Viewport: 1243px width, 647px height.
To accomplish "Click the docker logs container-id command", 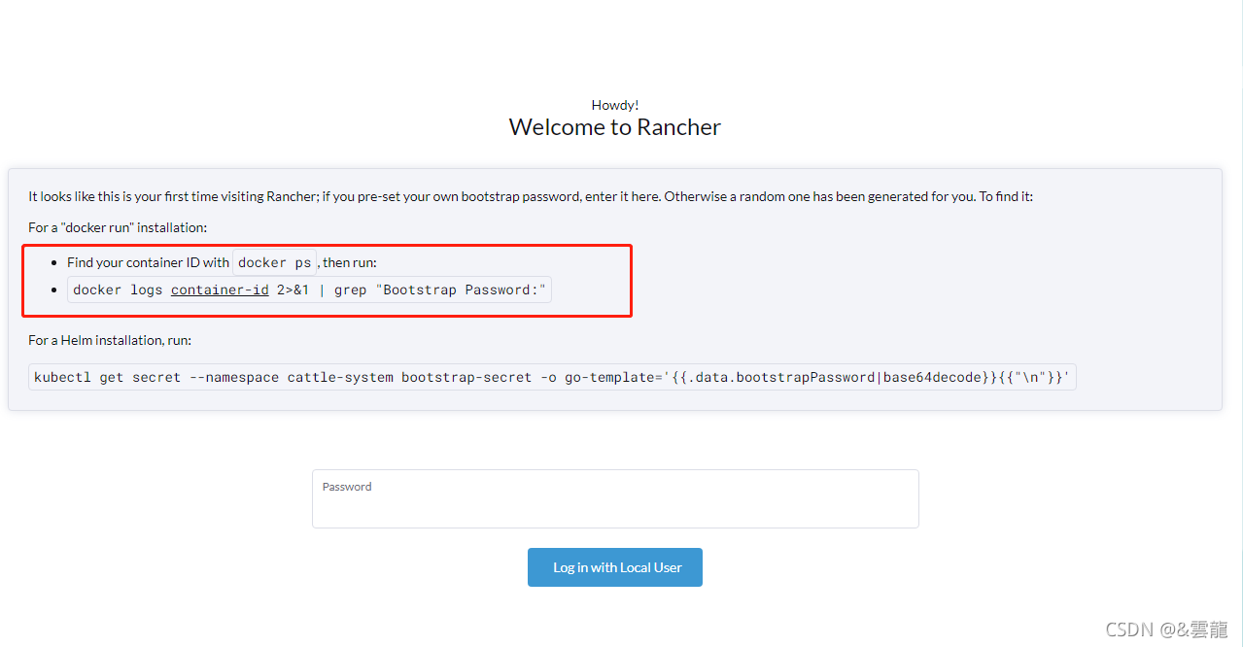I will 309,289.
